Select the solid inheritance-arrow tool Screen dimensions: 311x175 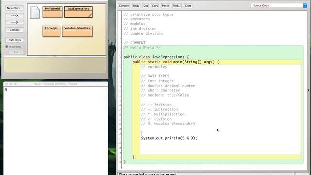tap(15, 22)
